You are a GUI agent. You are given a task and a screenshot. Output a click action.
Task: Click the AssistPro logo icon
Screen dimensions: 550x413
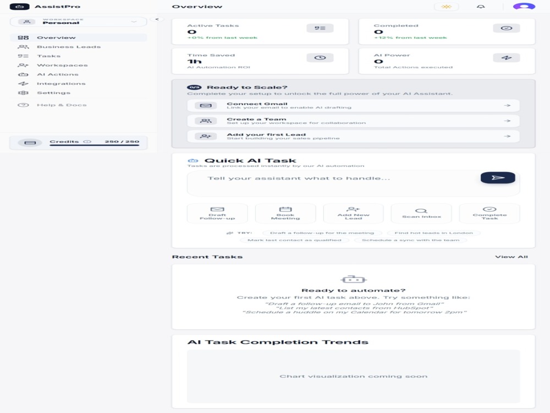19,6
